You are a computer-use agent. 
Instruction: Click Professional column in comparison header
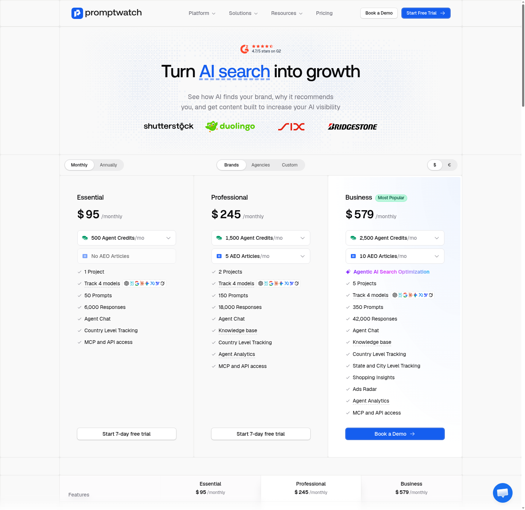311,488
